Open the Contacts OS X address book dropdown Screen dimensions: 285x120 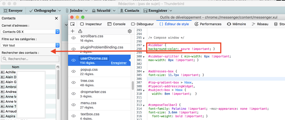[x=30, y=32]
